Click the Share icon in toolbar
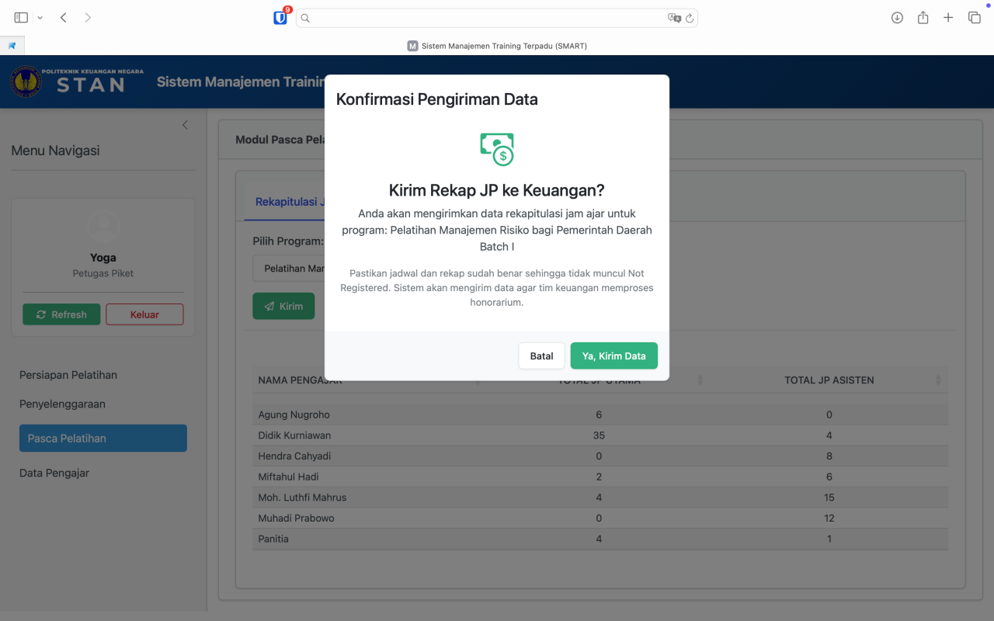The width and height of the screenshot is (994, 621). pos(923,18)
